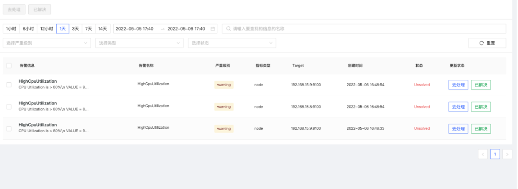Click 已解决 for the 16:48:33 row
This screenshot has width=518, height=189.
point(481,129)
